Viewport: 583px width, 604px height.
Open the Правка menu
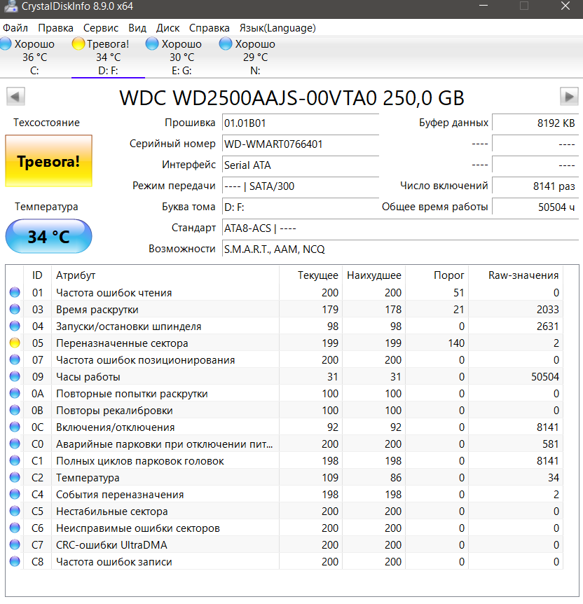(x=55, y=28)
